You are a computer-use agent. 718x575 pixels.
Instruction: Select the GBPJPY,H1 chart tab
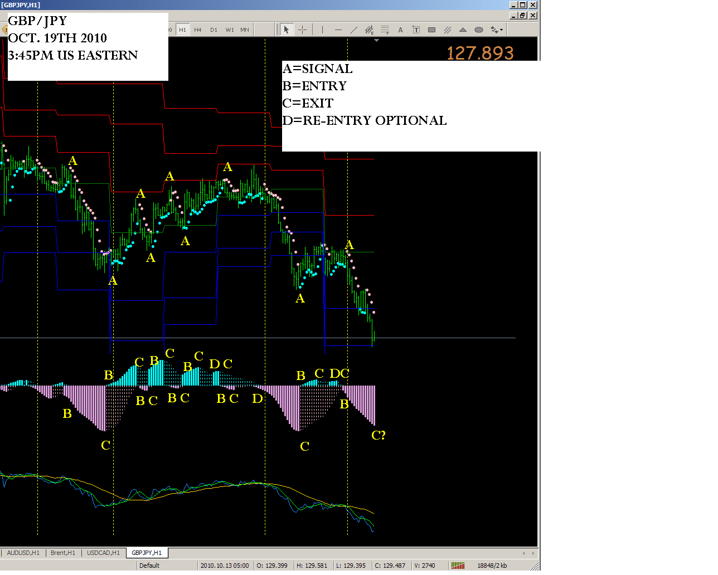[147, 553]
